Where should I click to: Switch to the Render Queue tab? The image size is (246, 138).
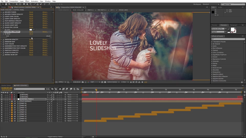(6, 85)
